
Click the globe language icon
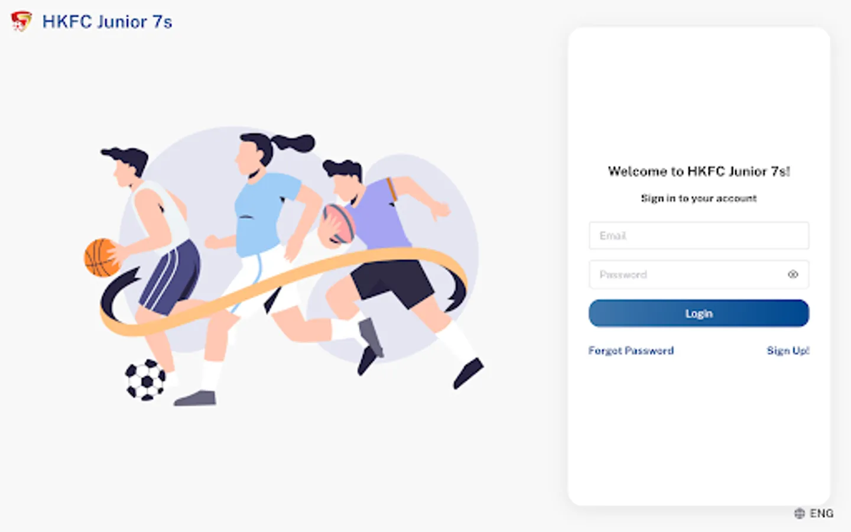pos(800,513)
